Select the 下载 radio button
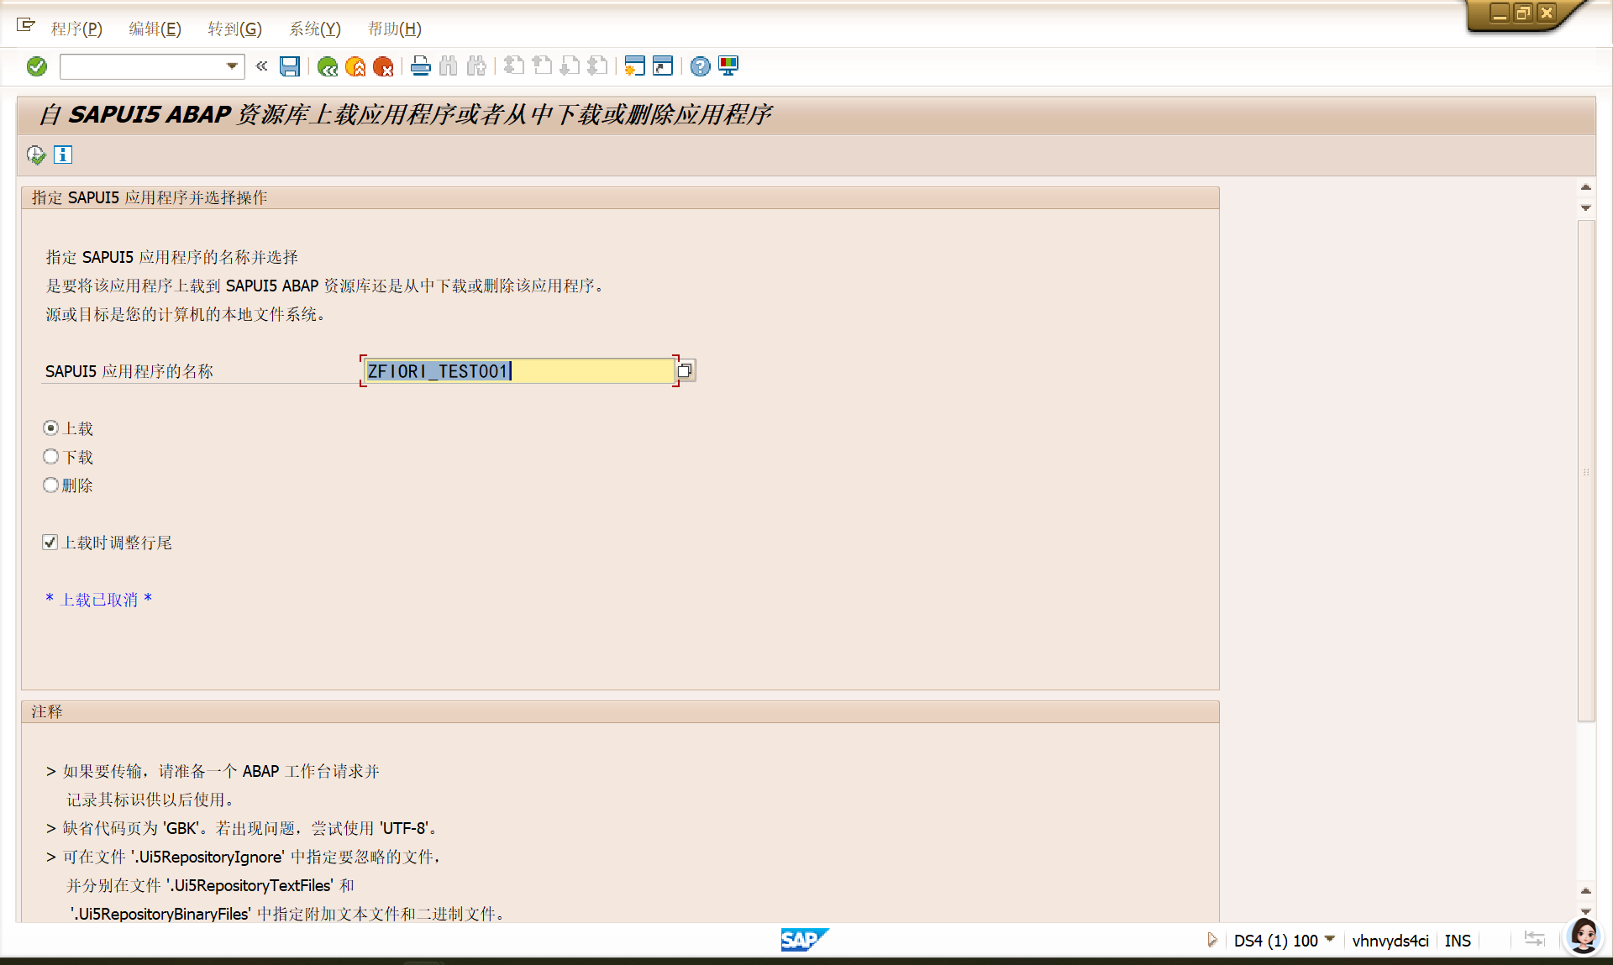This screenshot has height=965, width=1613. coord(51,457)
